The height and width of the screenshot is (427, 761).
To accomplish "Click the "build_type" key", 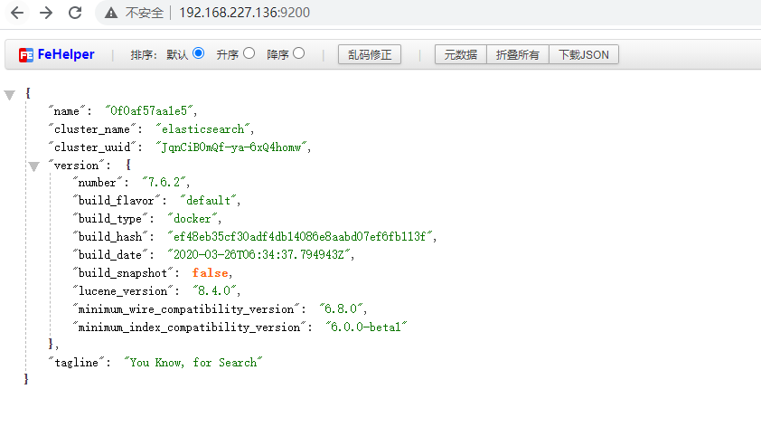I will click(x=109, y=219).
